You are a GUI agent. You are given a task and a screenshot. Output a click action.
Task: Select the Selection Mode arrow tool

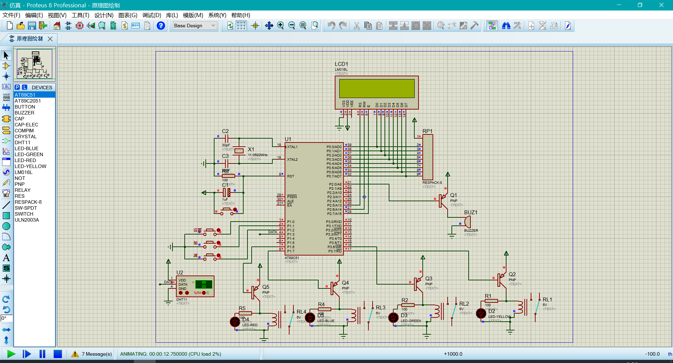[6, 55]
